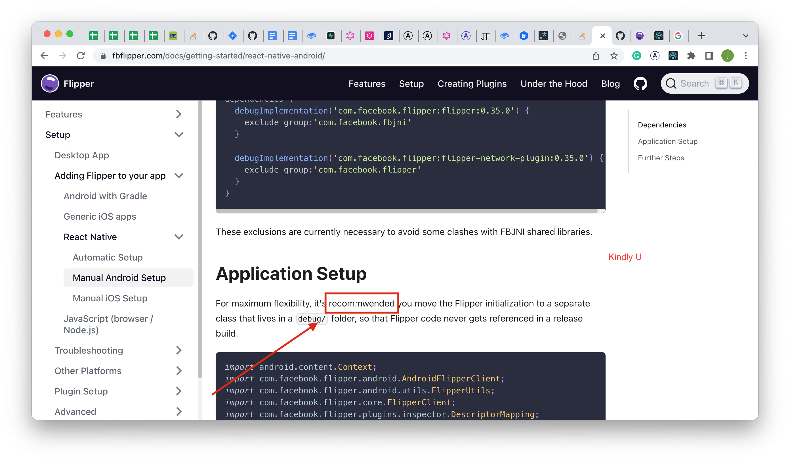Open the Extensions puzzle icon

click(x=691, y=56)
